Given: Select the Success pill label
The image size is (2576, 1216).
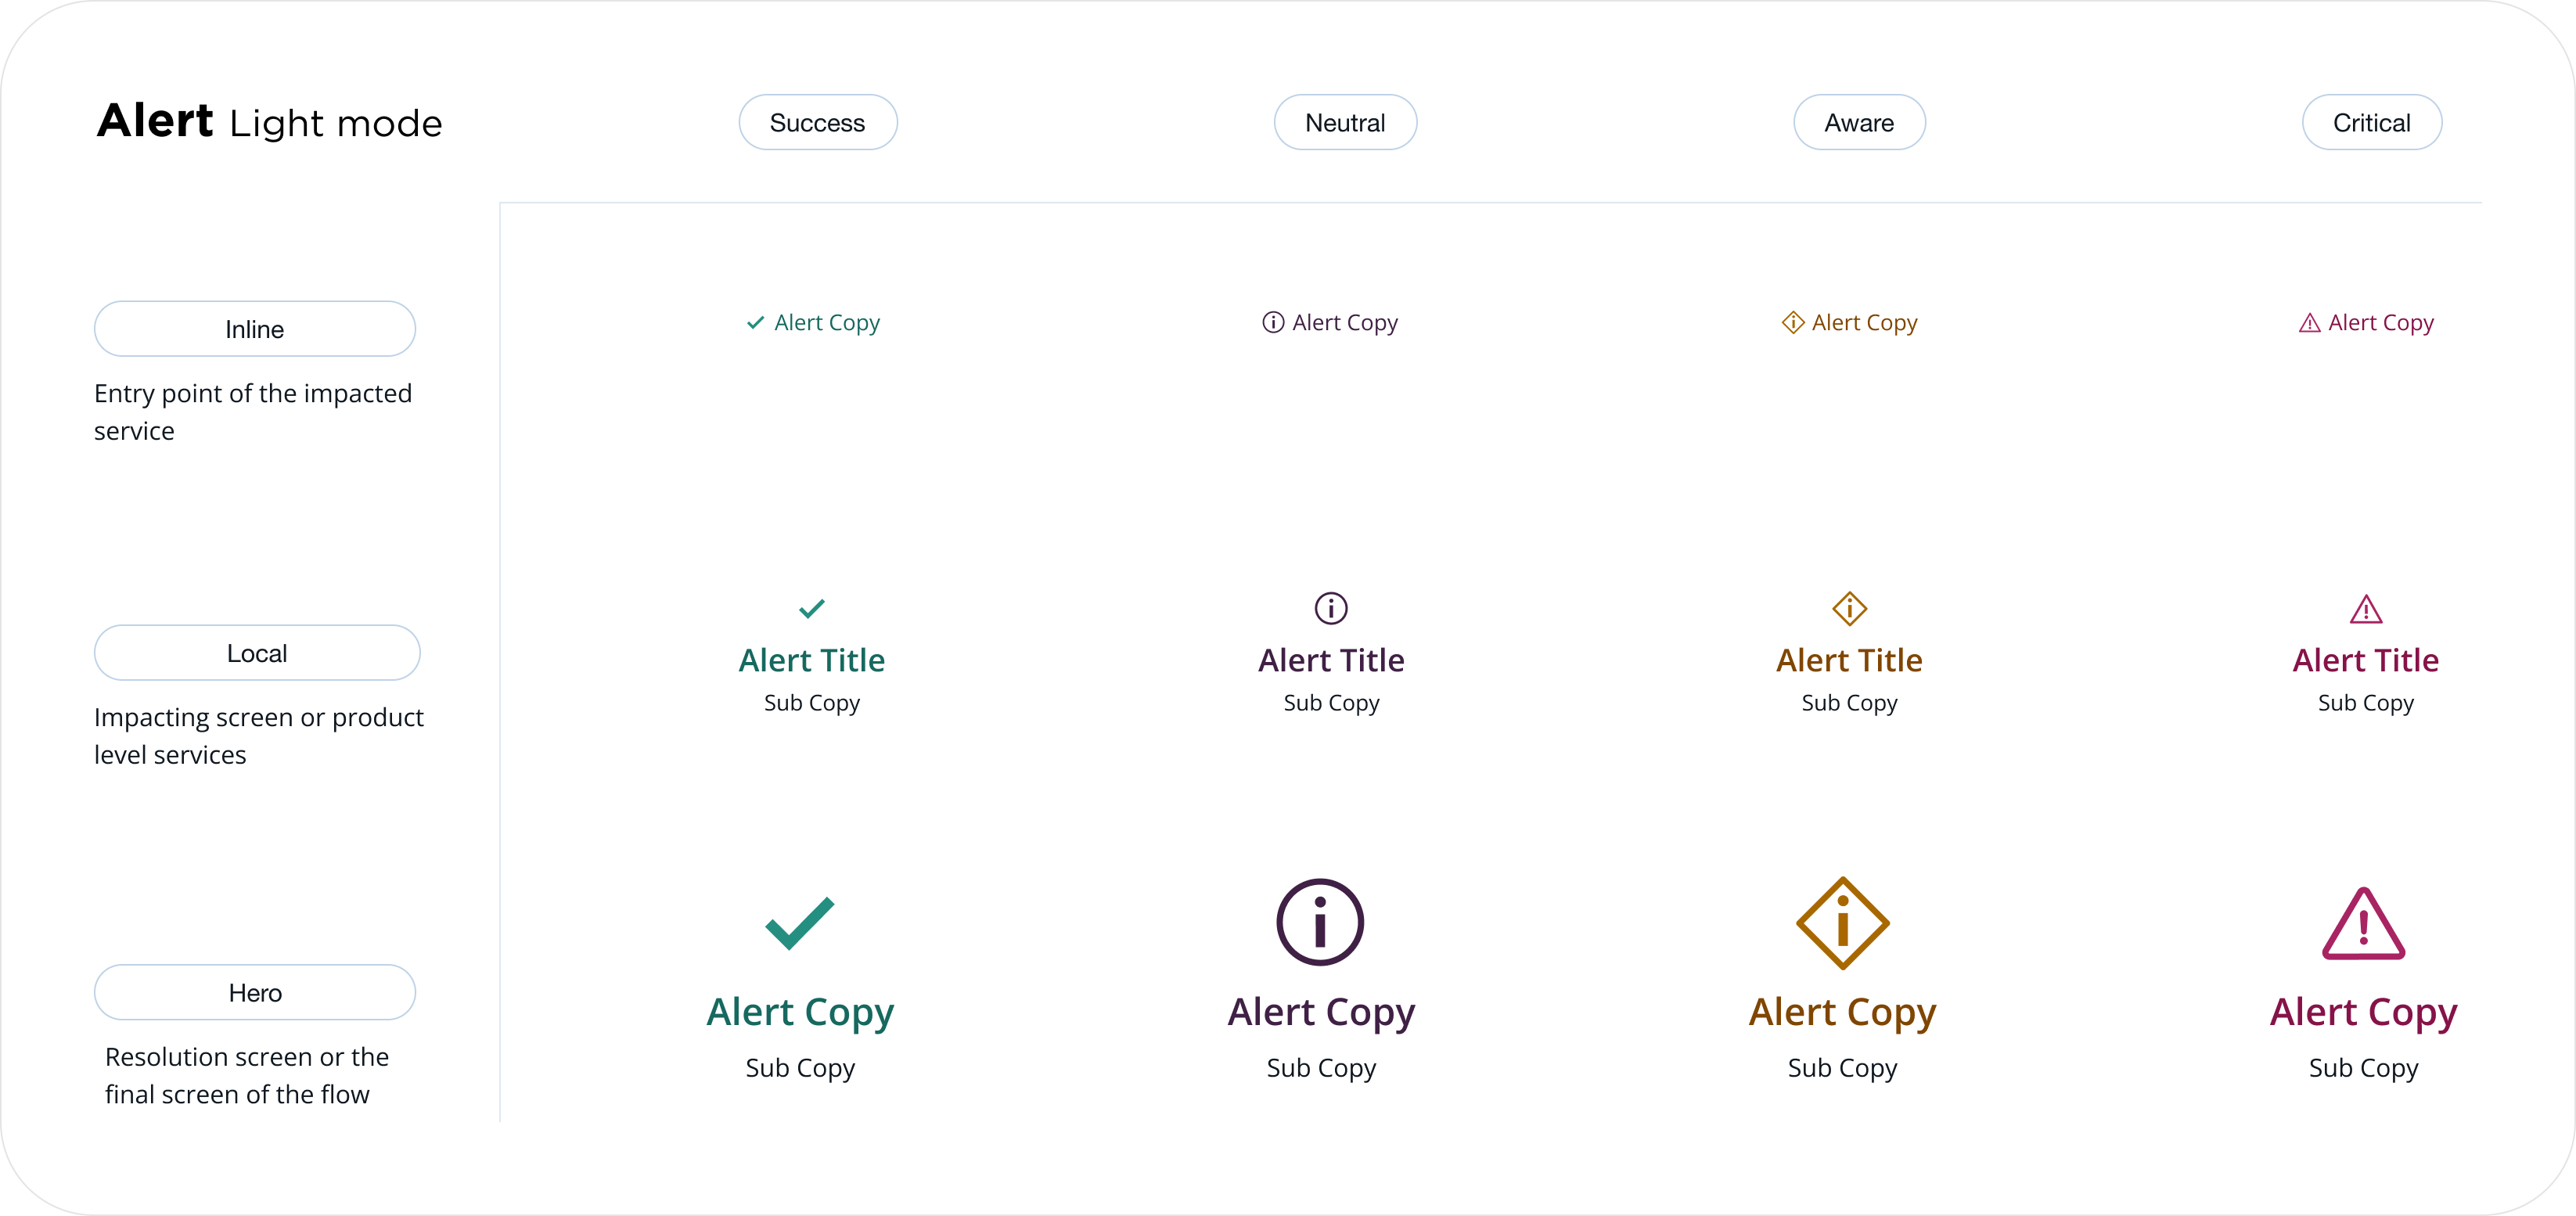Looking at the screenshot, I should click(817, 123).
